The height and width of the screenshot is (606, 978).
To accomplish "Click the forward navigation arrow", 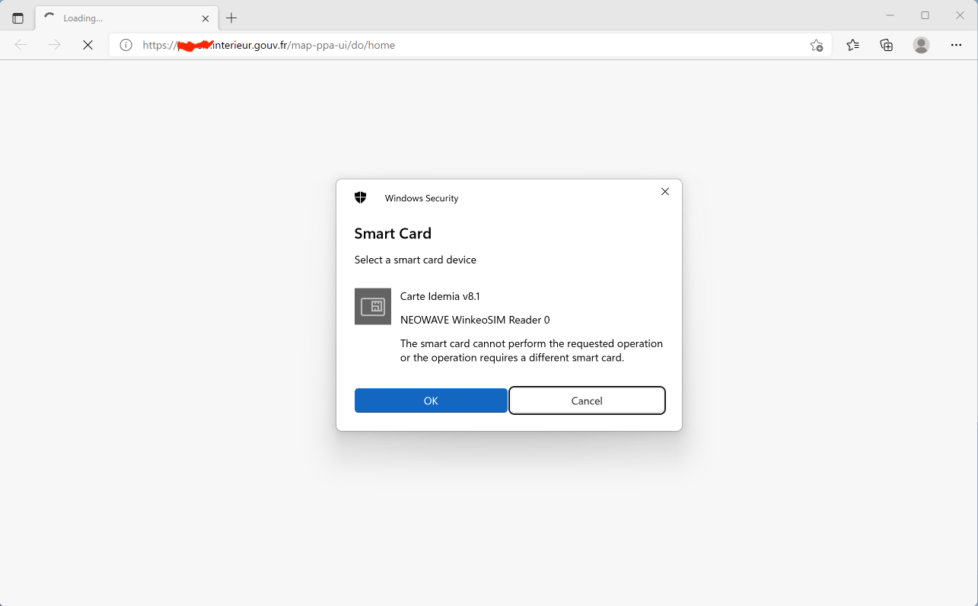I will (x=55, y=45).
